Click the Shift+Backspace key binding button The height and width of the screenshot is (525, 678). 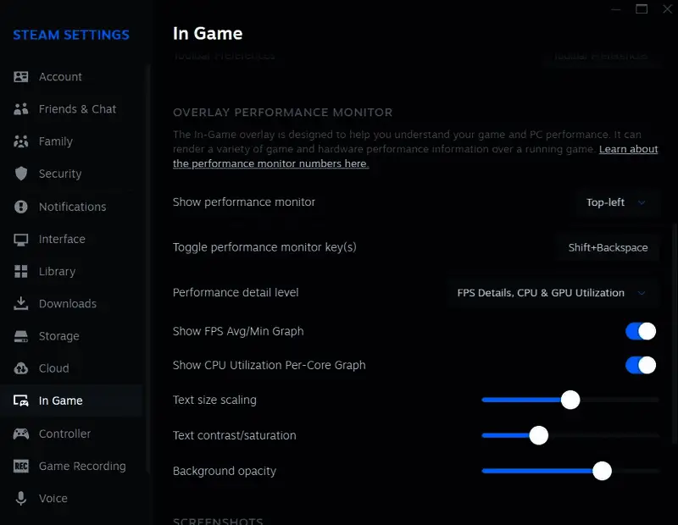[608, 248]
